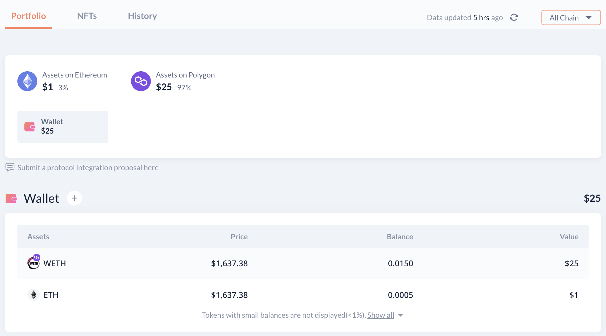Viewport: 606px width, 336px height.
Task: Click the ETH token icon
Action: point(34,295)
